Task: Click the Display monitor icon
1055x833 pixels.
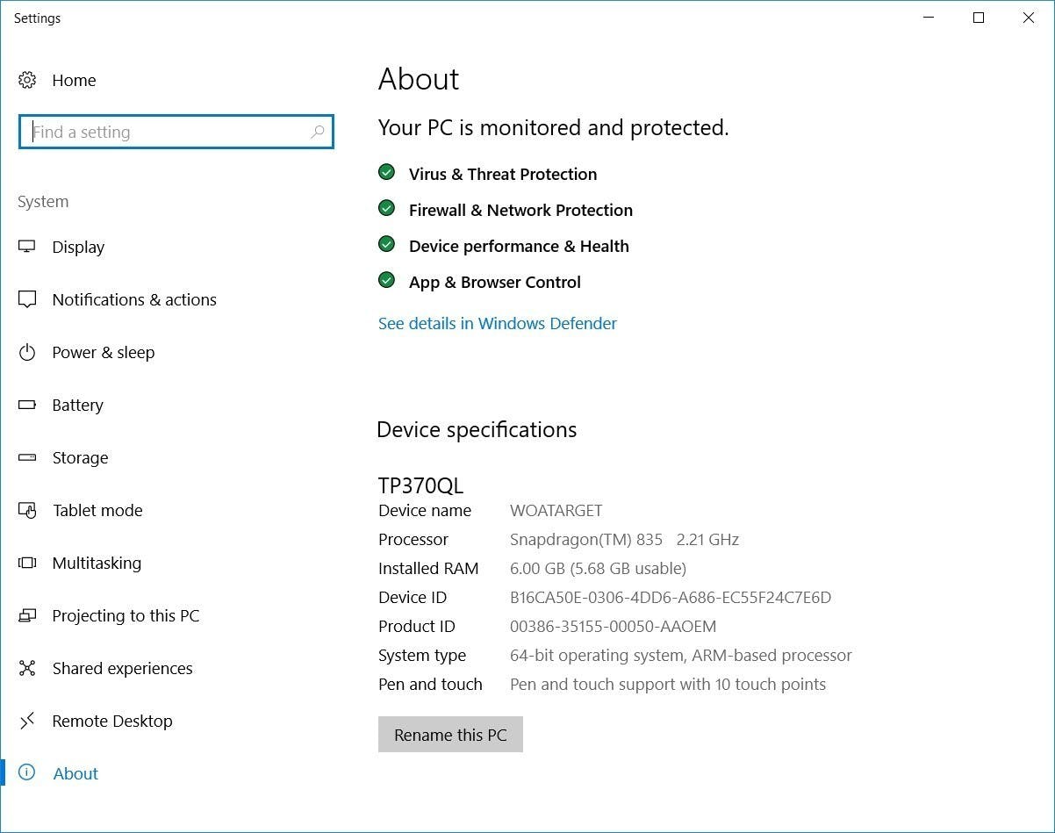Action: pos(27,247)
